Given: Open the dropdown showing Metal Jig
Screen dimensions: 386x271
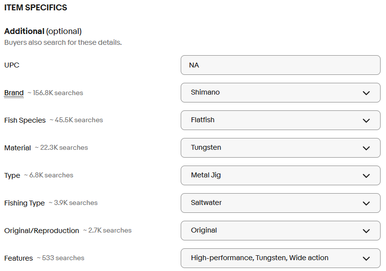Looking at the screenshot, I should coord(280,175).
